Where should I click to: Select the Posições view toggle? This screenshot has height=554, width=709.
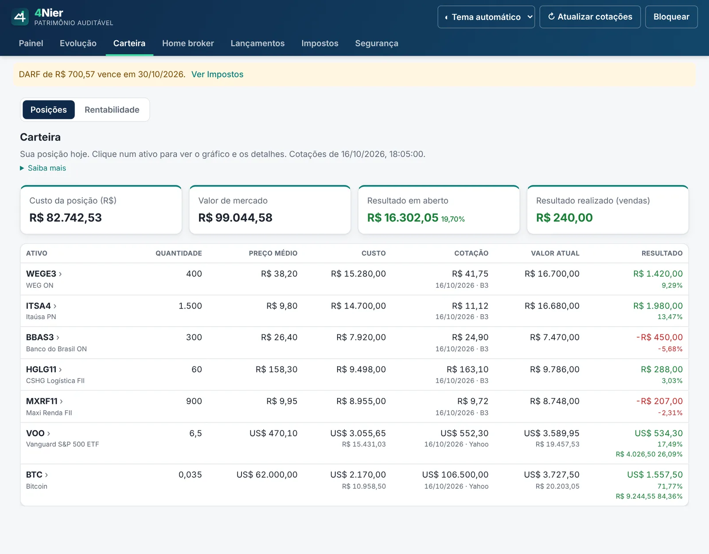point(49,109)
